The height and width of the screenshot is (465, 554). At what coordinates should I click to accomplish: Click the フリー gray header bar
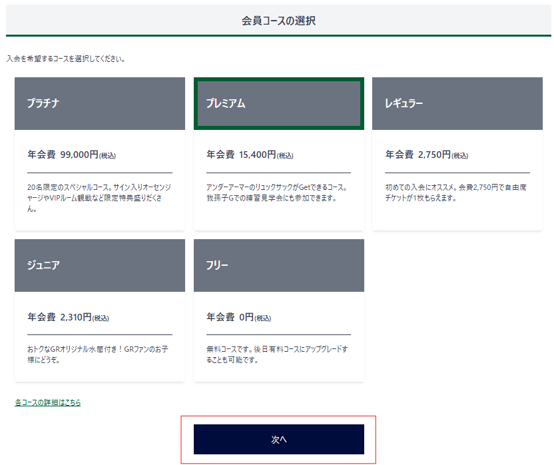[278, 265]
